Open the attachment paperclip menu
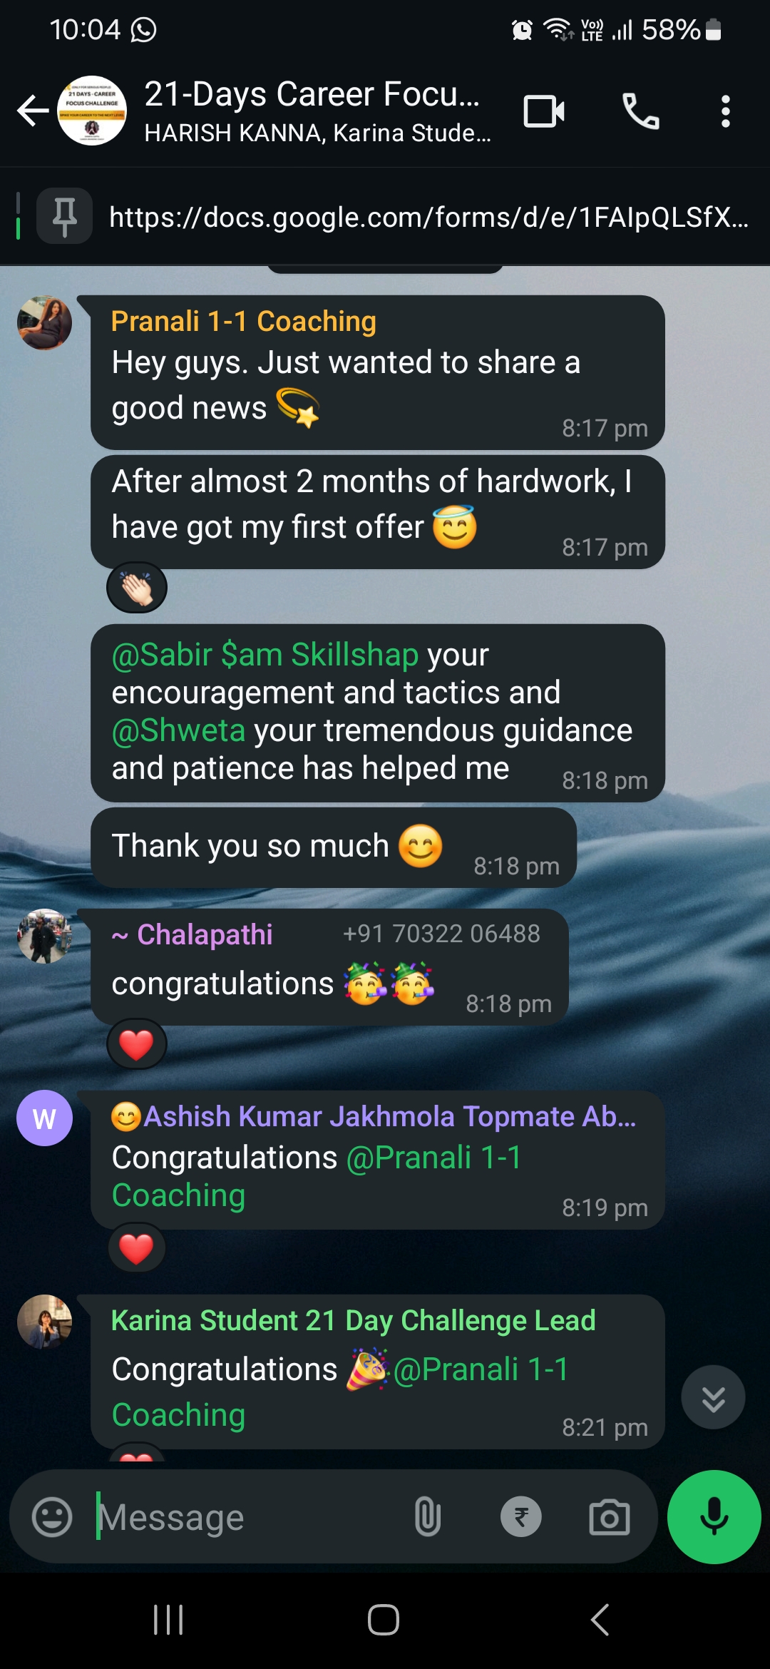This screenshot has height=1669, width=770. (427, 1517)
